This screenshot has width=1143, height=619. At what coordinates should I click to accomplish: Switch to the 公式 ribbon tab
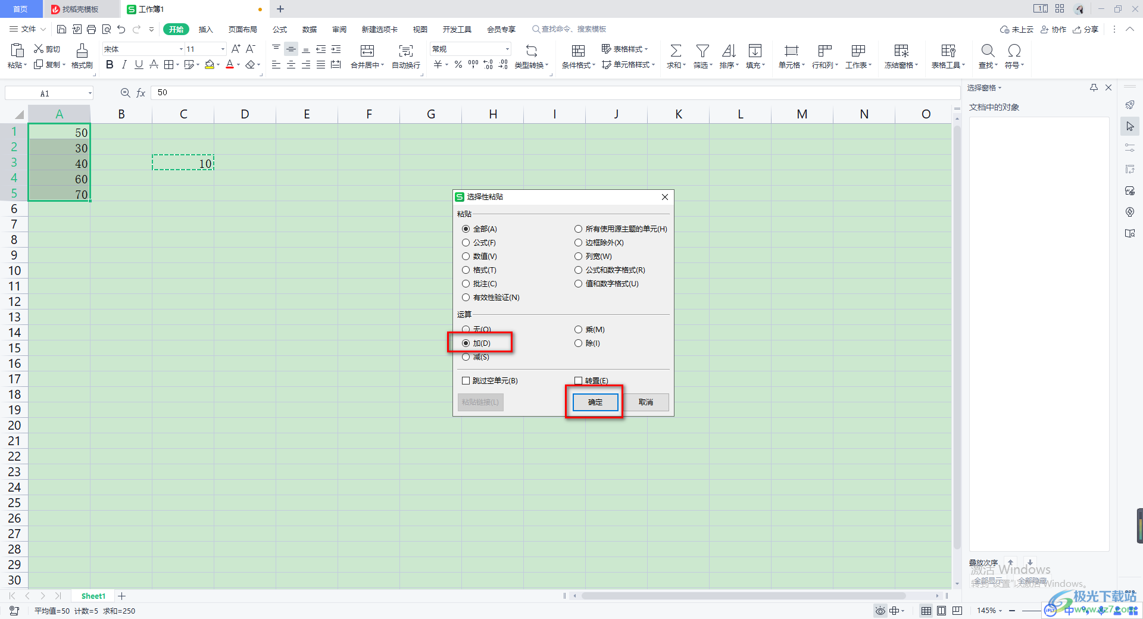point(280,29)
